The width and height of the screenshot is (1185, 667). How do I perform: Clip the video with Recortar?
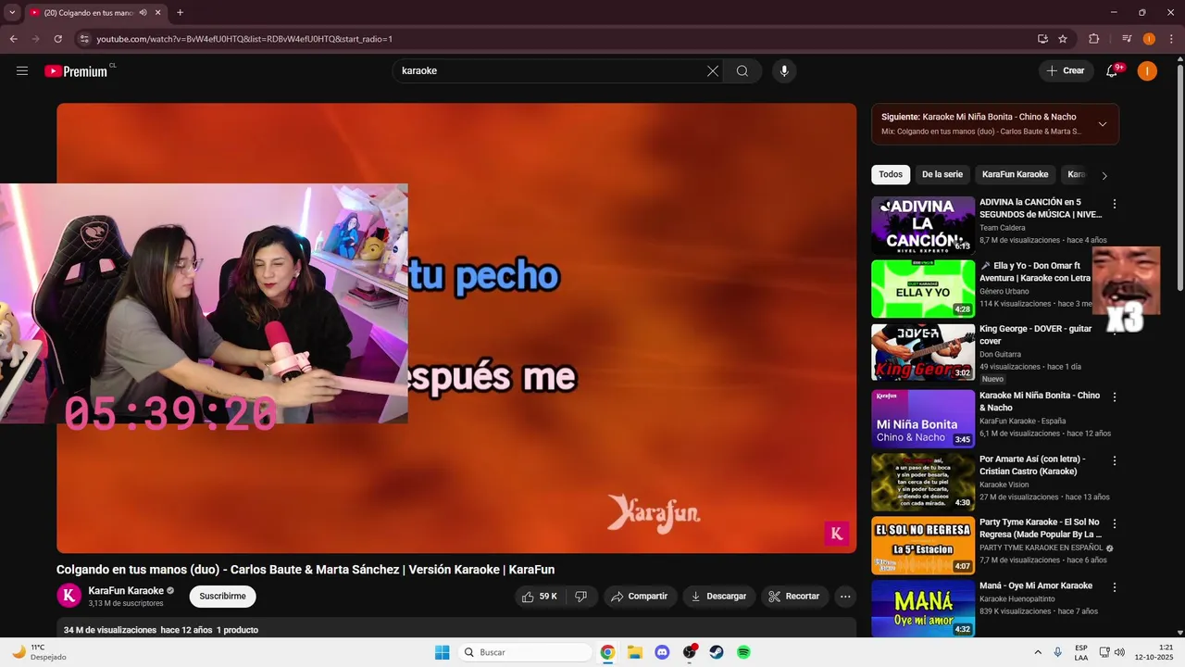click(794, 597)
